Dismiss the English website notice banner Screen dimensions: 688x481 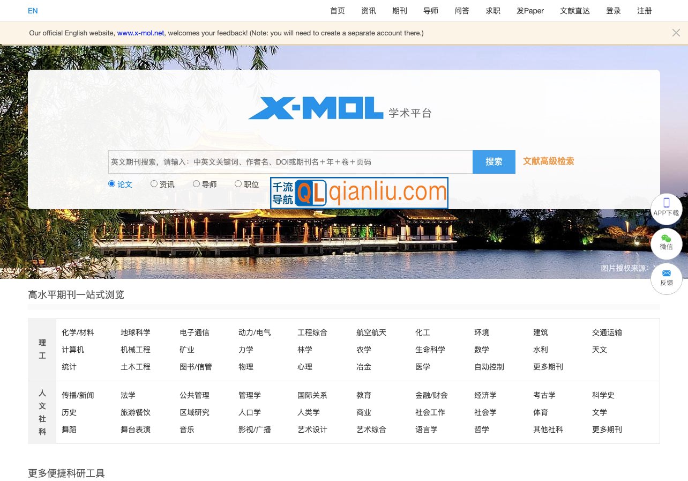[676, 33]
